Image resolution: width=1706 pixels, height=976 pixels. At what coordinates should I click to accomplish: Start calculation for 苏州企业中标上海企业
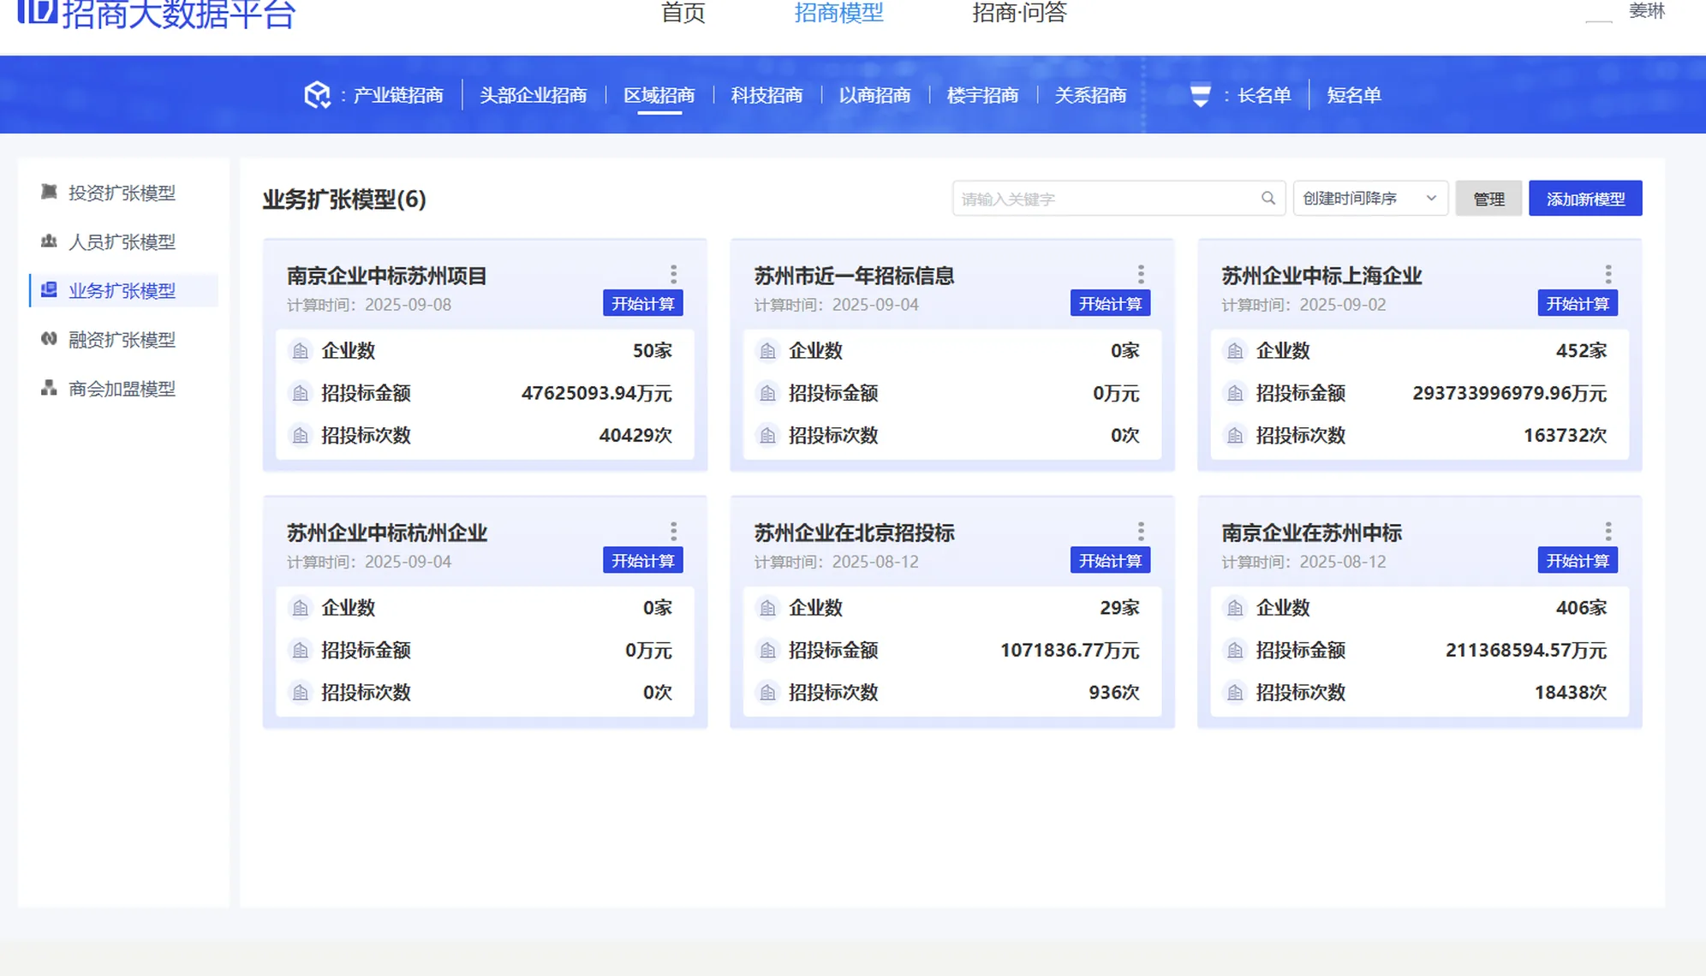click(x=1578, y=304)
